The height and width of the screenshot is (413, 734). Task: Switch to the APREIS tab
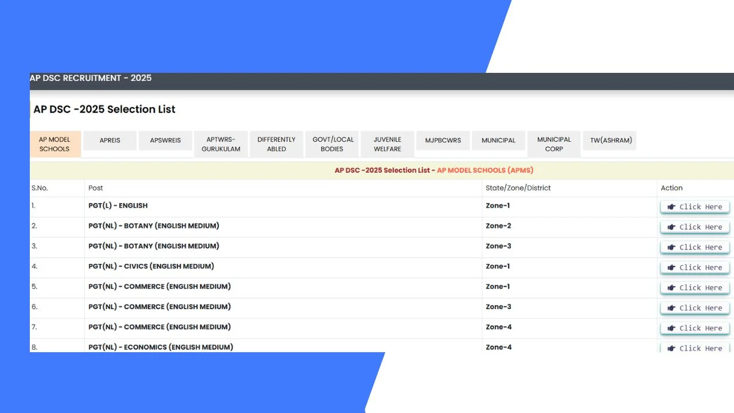(110, 141)
